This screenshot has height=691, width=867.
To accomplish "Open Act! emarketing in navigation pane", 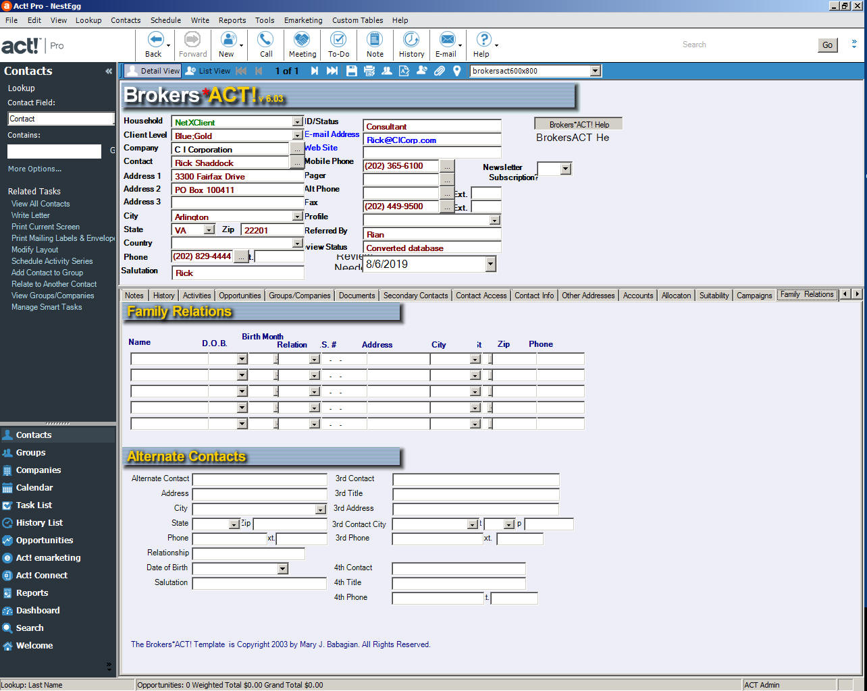I will coord(48,558).
